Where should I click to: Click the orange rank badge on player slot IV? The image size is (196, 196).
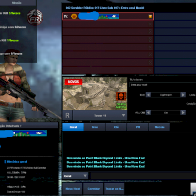click(x=74, y=16)
